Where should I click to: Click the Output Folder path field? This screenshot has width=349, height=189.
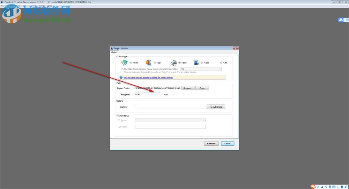click(158, 88)
